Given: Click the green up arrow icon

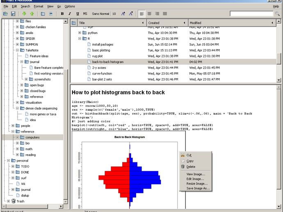Looking at the screenshot, I should coord(32,14).
